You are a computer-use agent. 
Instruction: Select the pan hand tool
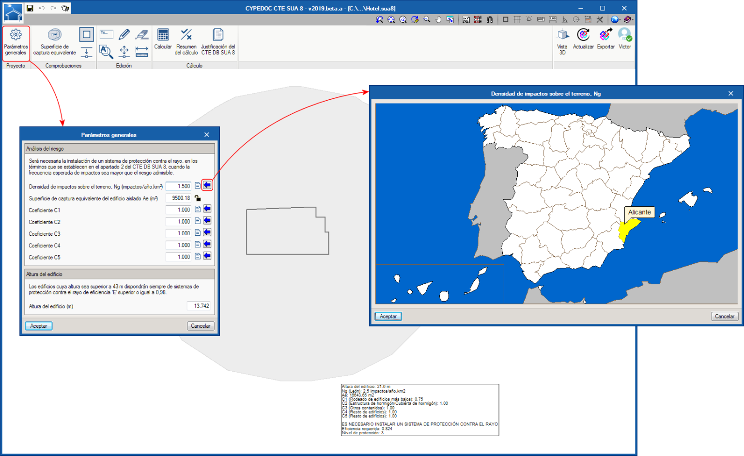pos(438,19)
